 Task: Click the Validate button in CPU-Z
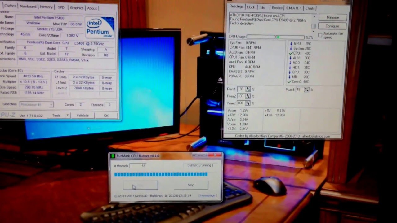pyautogui.click(x=83, y=115)
